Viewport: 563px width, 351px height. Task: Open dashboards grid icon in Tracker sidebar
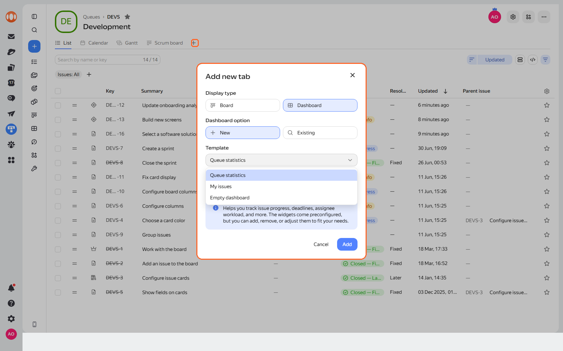point(34,128)
